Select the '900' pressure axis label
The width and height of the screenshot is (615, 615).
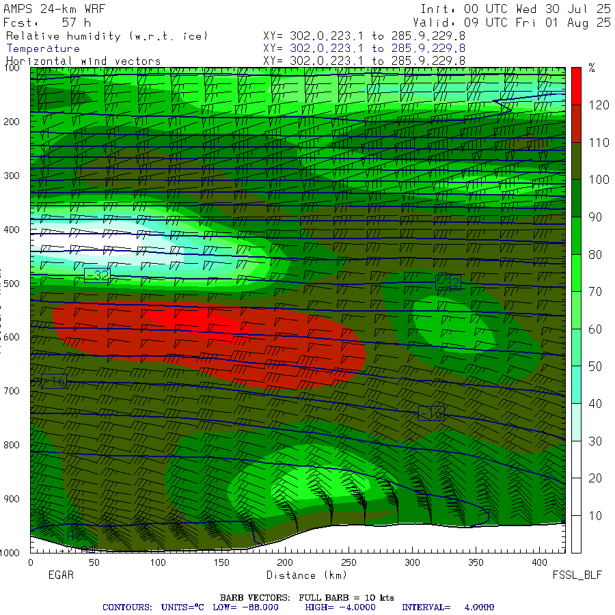pos(12,499)
